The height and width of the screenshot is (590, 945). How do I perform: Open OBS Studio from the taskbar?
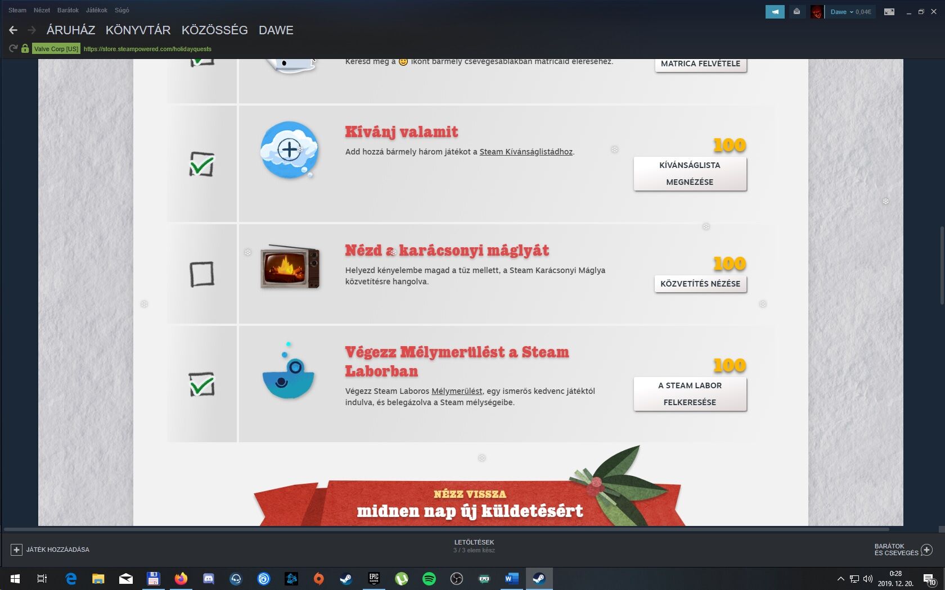pyautogui.click(x=457, y=578)
